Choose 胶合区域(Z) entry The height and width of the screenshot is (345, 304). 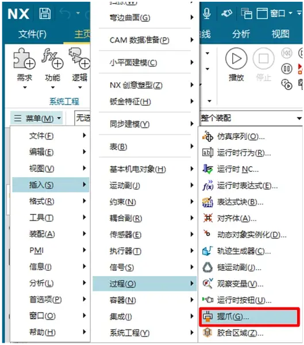click(x=250, y=333)
